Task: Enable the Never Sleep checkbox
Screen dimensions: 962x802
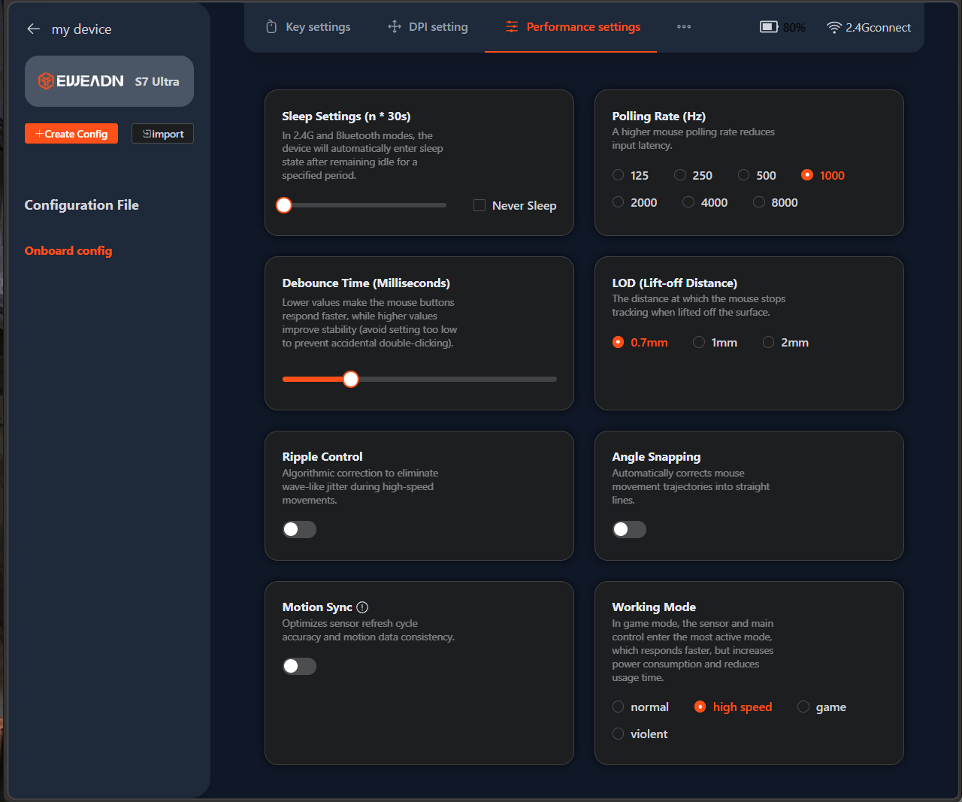Action: coord(479,206)
